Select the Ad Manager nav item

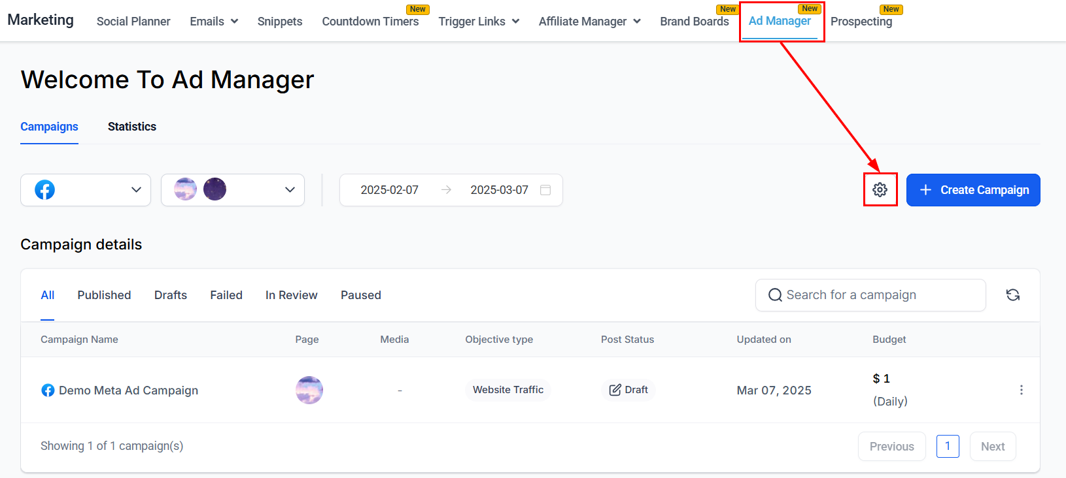[x=780, y=21]
